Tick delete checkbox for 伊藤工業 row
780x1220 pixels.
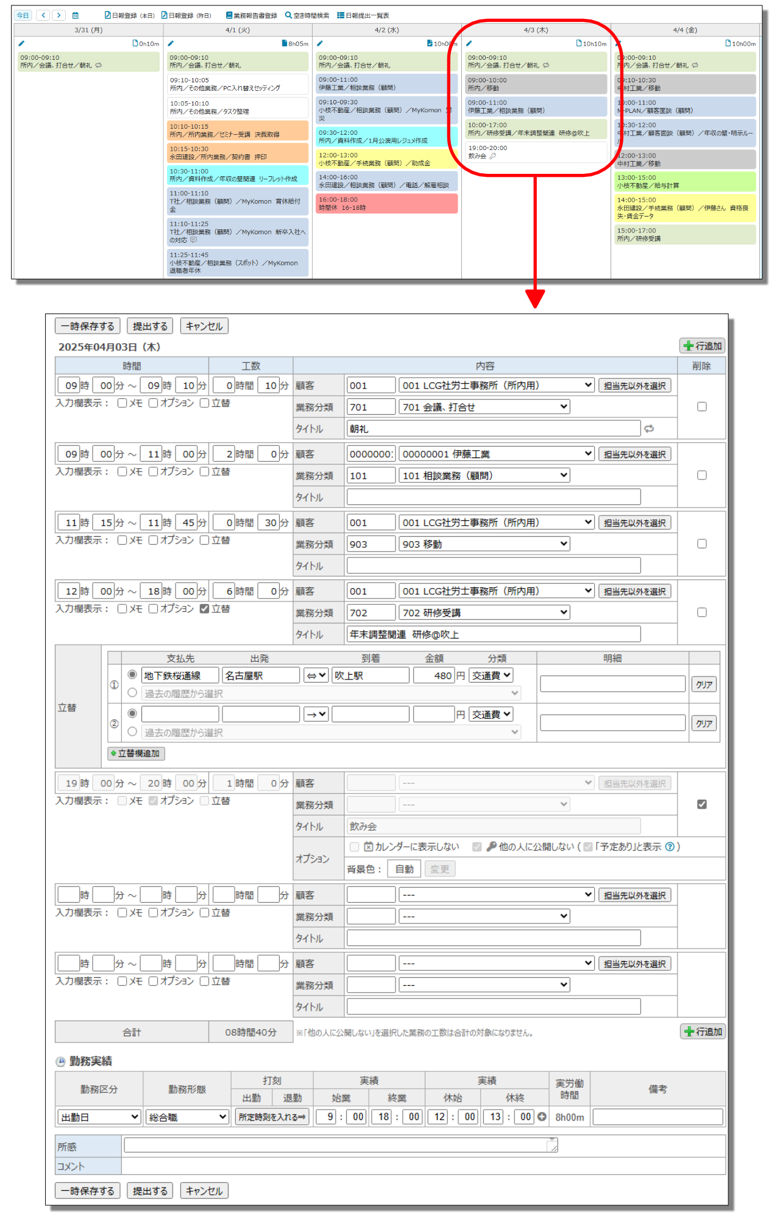click(x=702, y=475)
